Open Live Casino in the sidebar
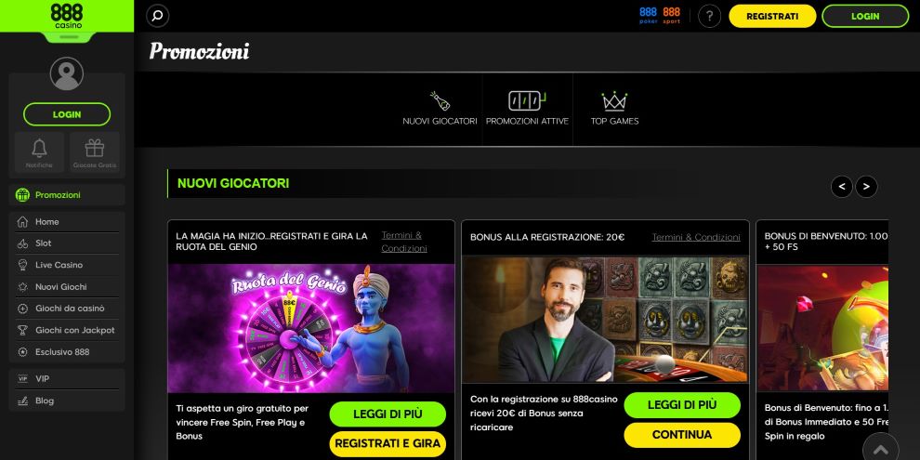The image size is (920, 460). coord(59,265)
